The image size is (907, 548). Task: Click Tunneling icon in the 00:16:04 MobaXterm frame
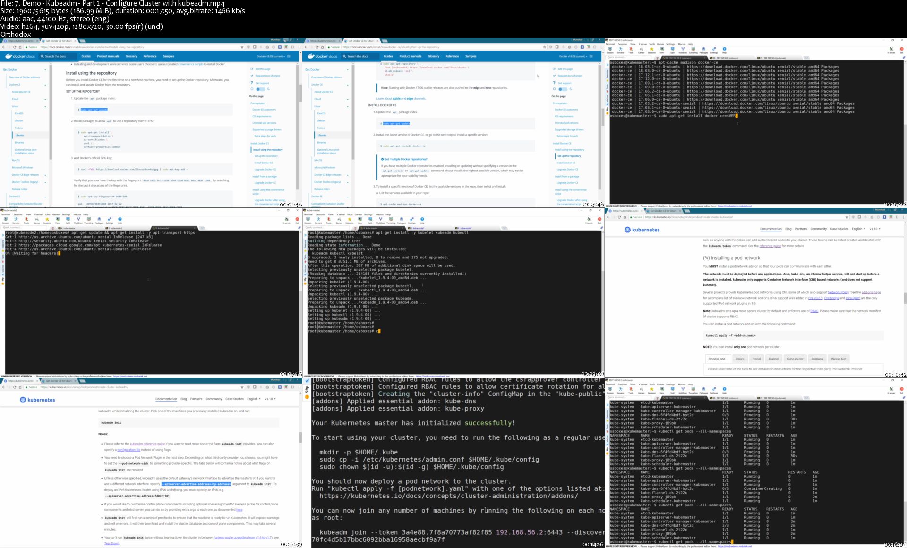click(x=693, y=390)
